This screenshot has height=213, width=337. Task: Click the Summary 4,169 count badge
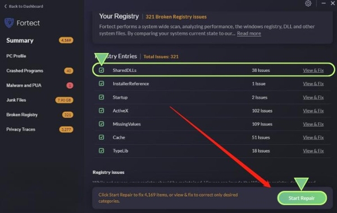click(66, 40)
